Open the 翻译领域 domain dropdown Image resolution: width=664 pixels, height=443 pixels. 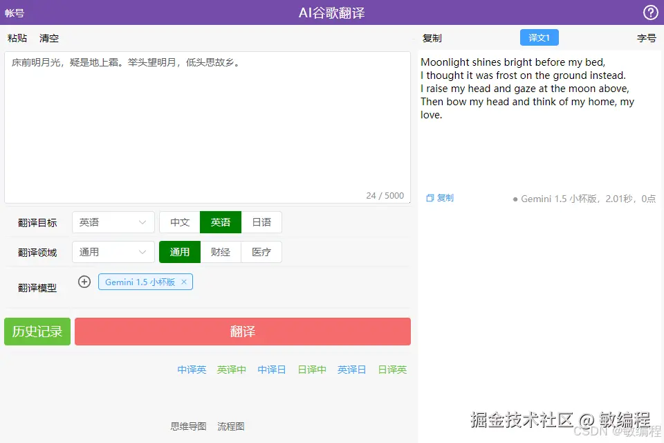[113, 252]
